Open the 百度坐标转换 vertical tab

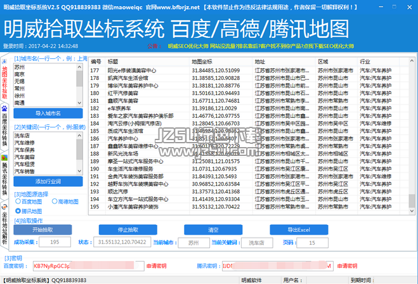pos(4,126)
